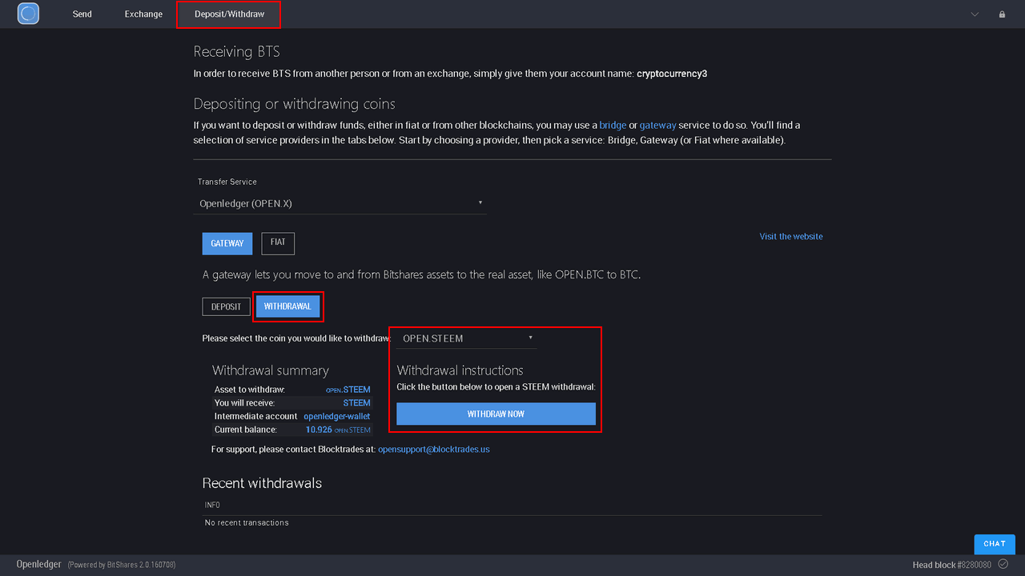Click the Withdraw Now button
Viewport: 1025px width, 576px height.
pyautogui.click(x=496, y=414)
